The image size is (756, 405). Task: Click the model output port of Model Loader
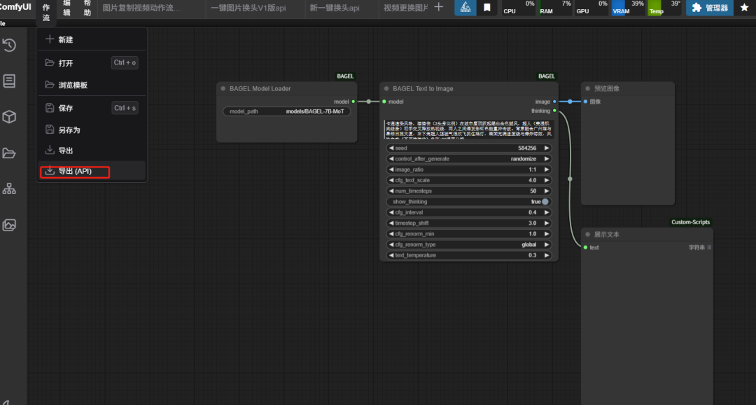point(353,102)
